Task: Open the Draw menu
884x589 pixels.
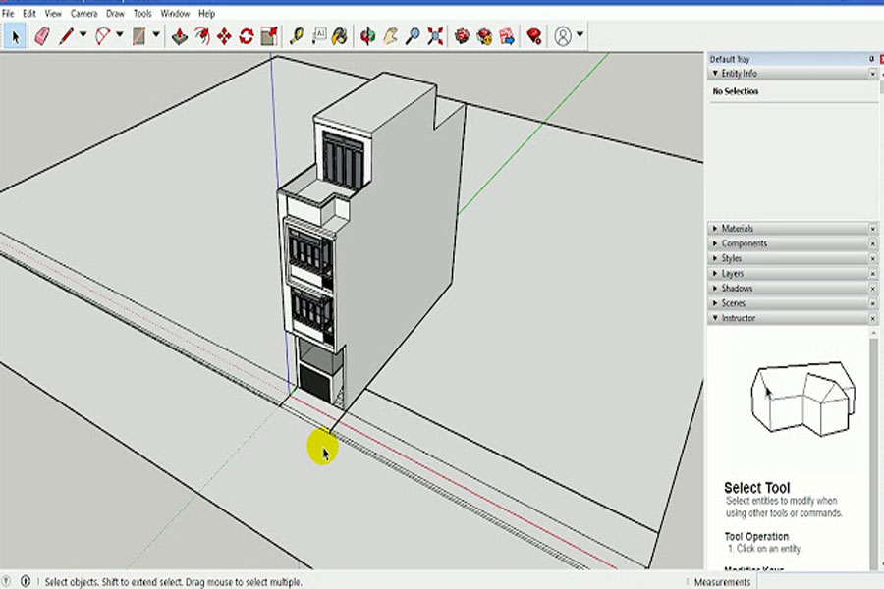Action: [x=115, y=13]
